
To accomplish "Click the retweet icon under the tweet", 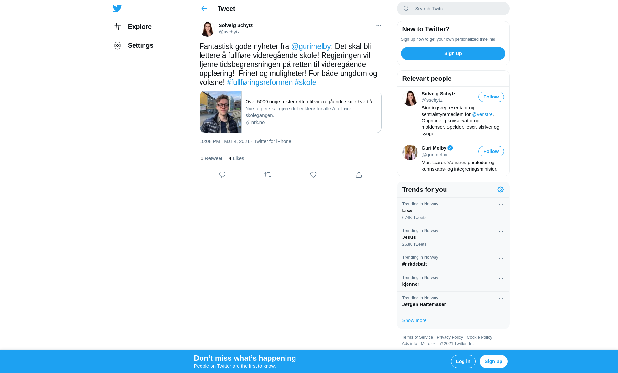I will click(268, 175).
